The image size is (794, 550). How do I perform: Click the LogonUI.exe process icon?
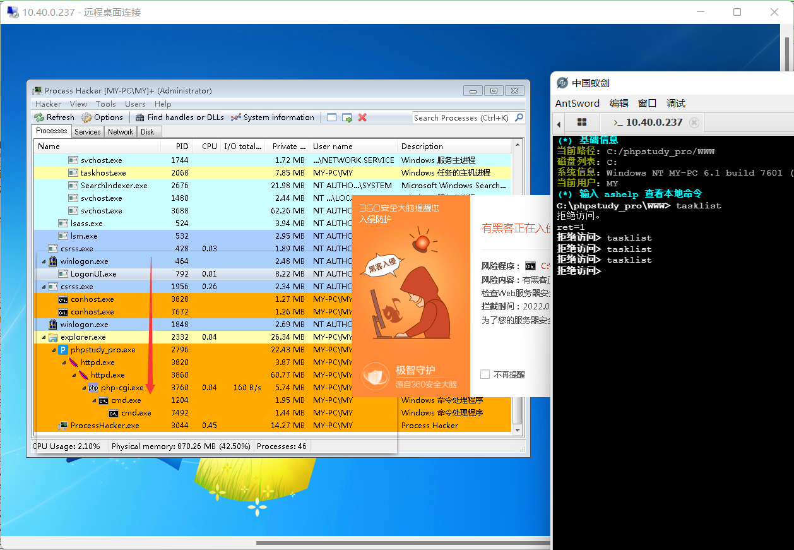[63, 274]
